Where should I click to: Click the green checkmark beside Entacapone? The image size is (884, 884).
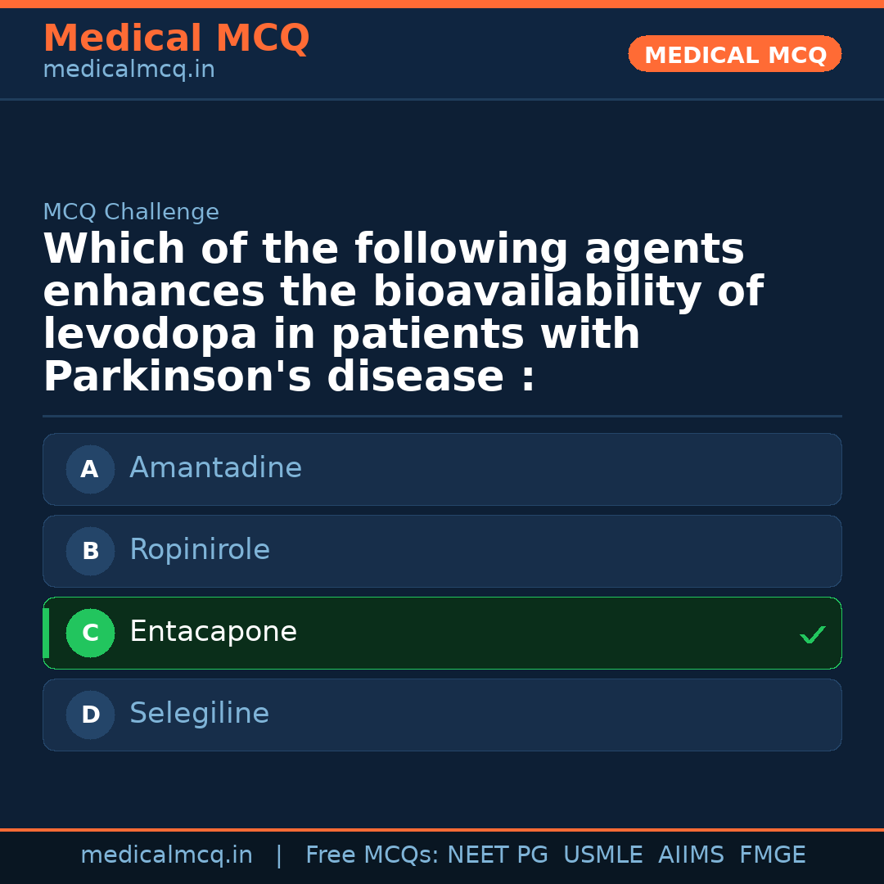(x=812, y=634)
